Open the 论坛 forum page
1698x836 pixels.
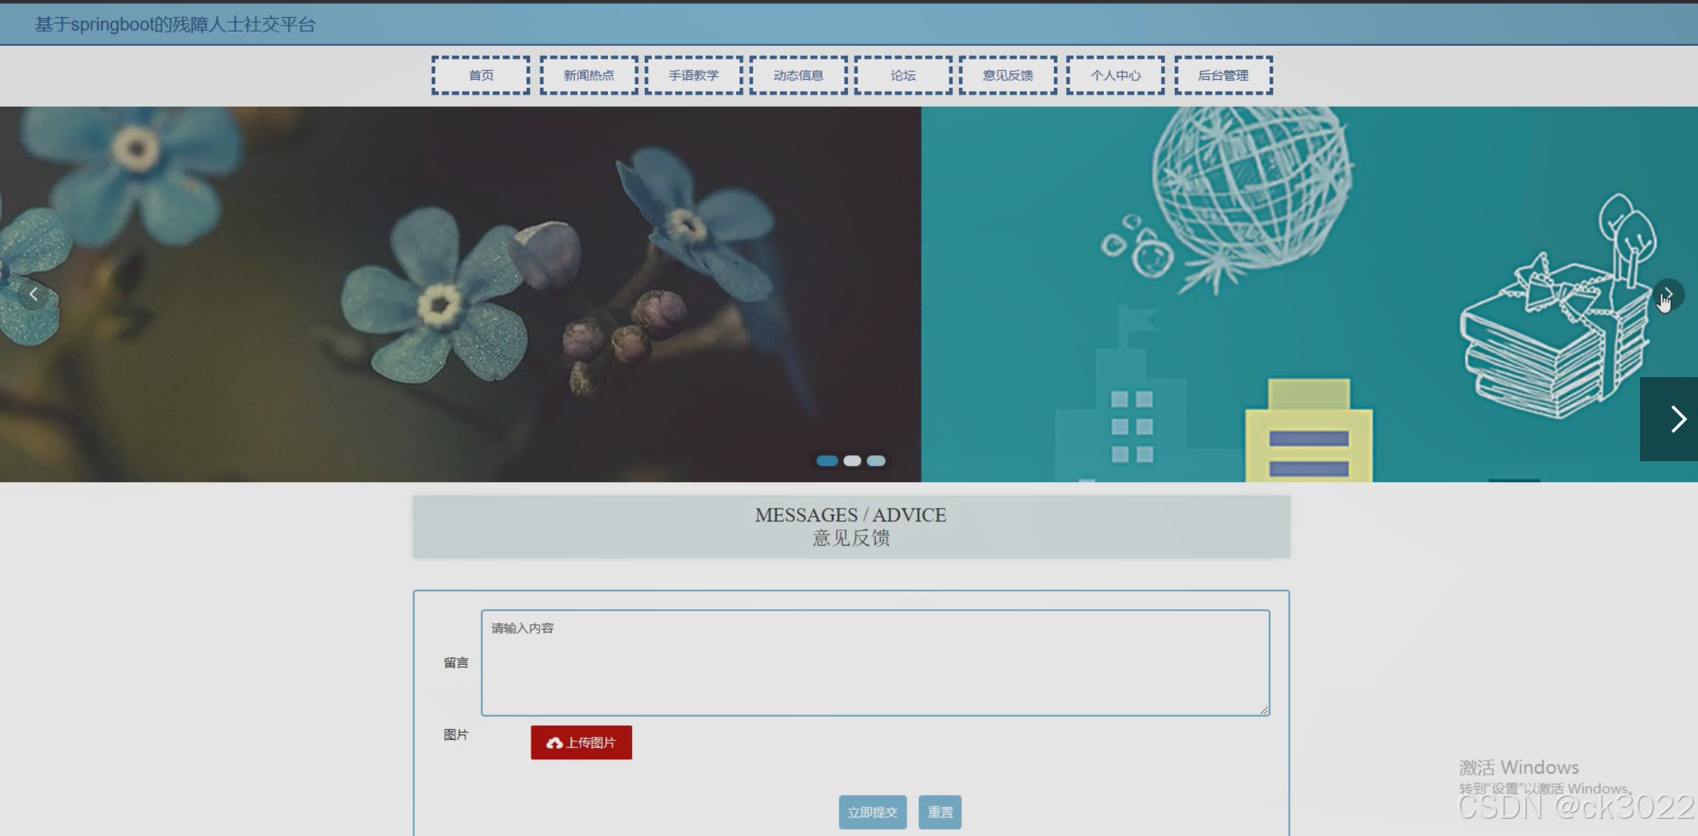tap(903, 75)
